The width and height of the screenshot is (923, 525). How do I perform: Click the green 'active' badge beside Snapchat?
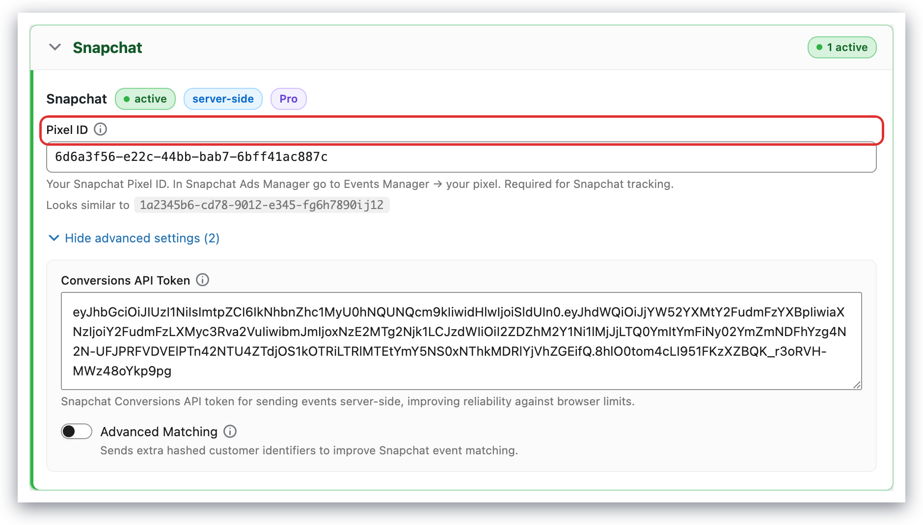(x=145, y=99)
